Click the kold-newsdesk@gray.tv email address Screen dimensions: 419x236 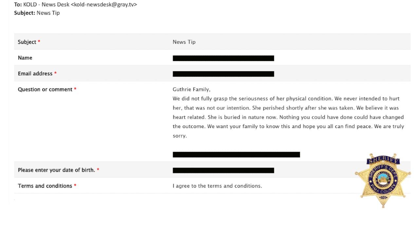[104, 5]
